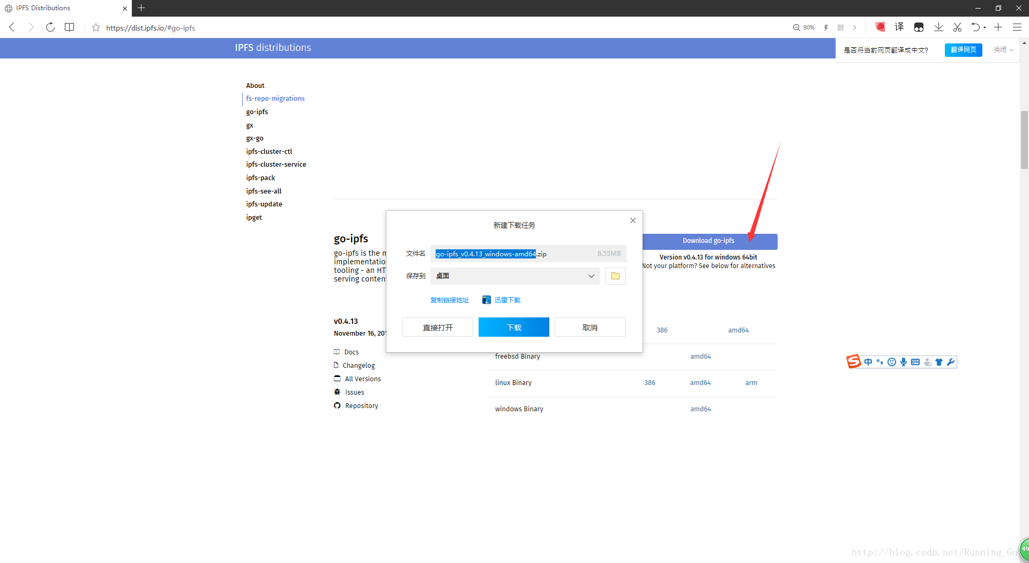Viewport: 1029px width, 563px height.
Task: Download linux Binary 386
Action: click(650, 383)
